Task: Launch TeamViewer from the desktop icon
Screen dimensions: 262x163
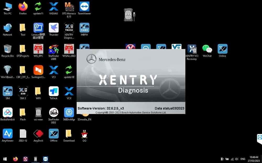Action: pyautogui.click(x=84, y=8)
